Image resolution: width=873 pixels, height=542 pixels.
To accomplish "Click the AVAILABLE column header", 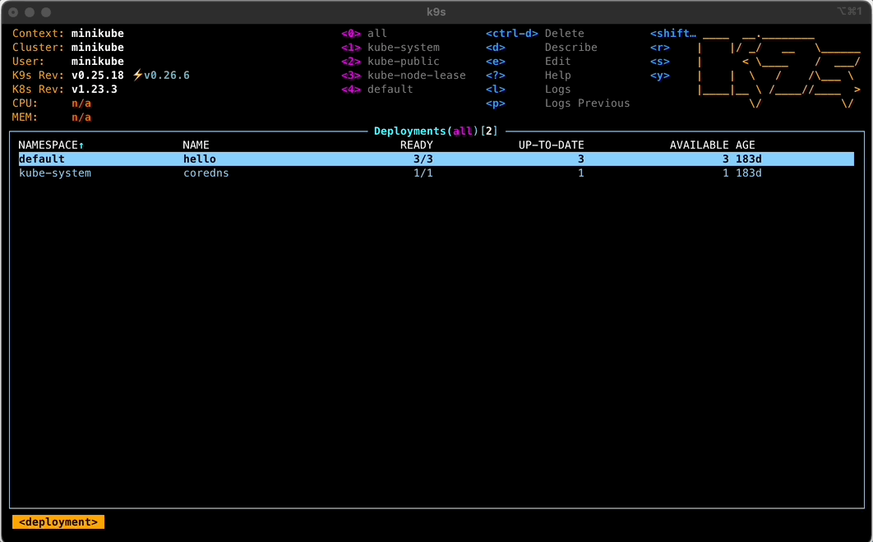I will [700, 145].
